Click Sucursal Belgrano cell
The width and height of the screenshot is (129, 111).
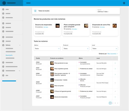pos(102,97)
